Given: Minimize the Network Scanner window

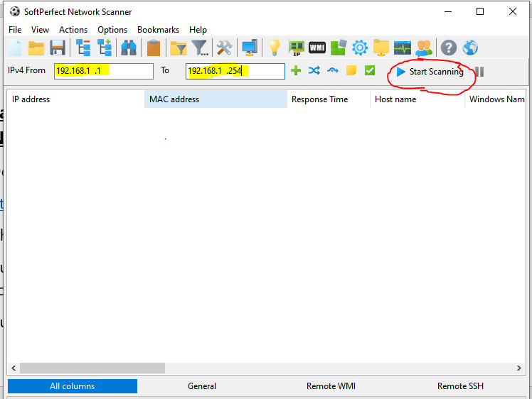Looking at the screenshot, I should pyautogui.click(x=448, y=11).
